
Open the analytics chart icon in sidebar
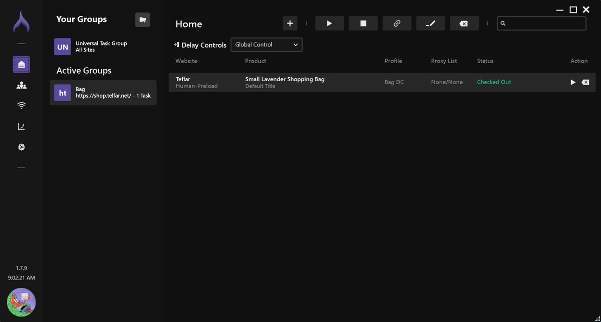click(x=21, y=127)
